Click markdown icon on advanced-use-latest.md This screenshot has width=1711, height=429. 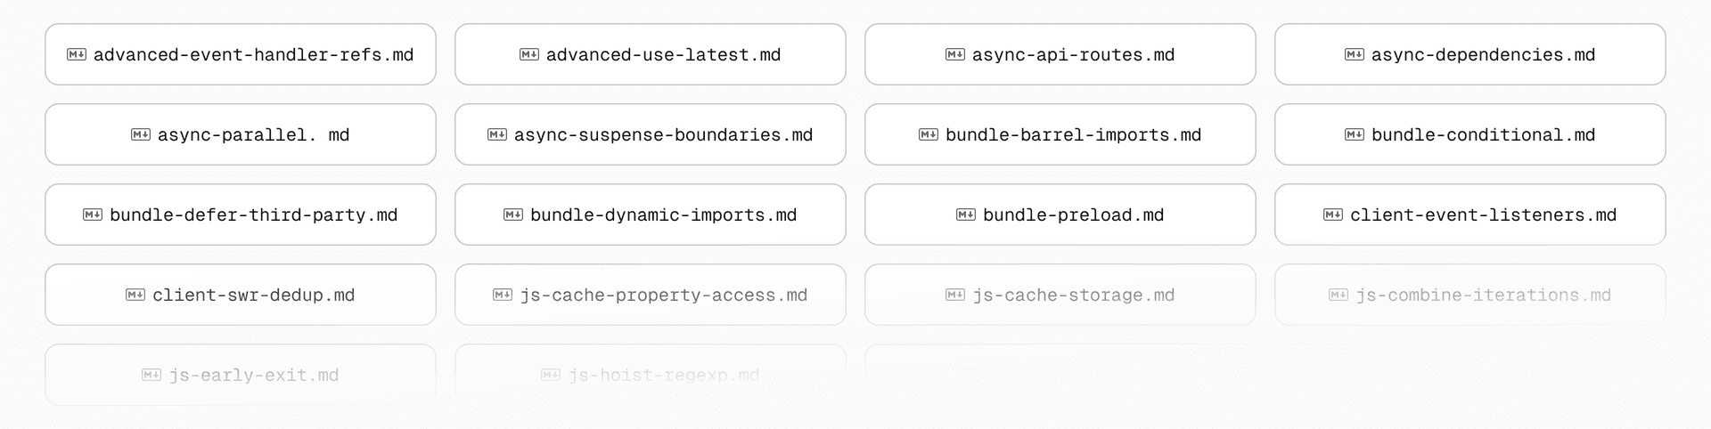coord(529,54)
